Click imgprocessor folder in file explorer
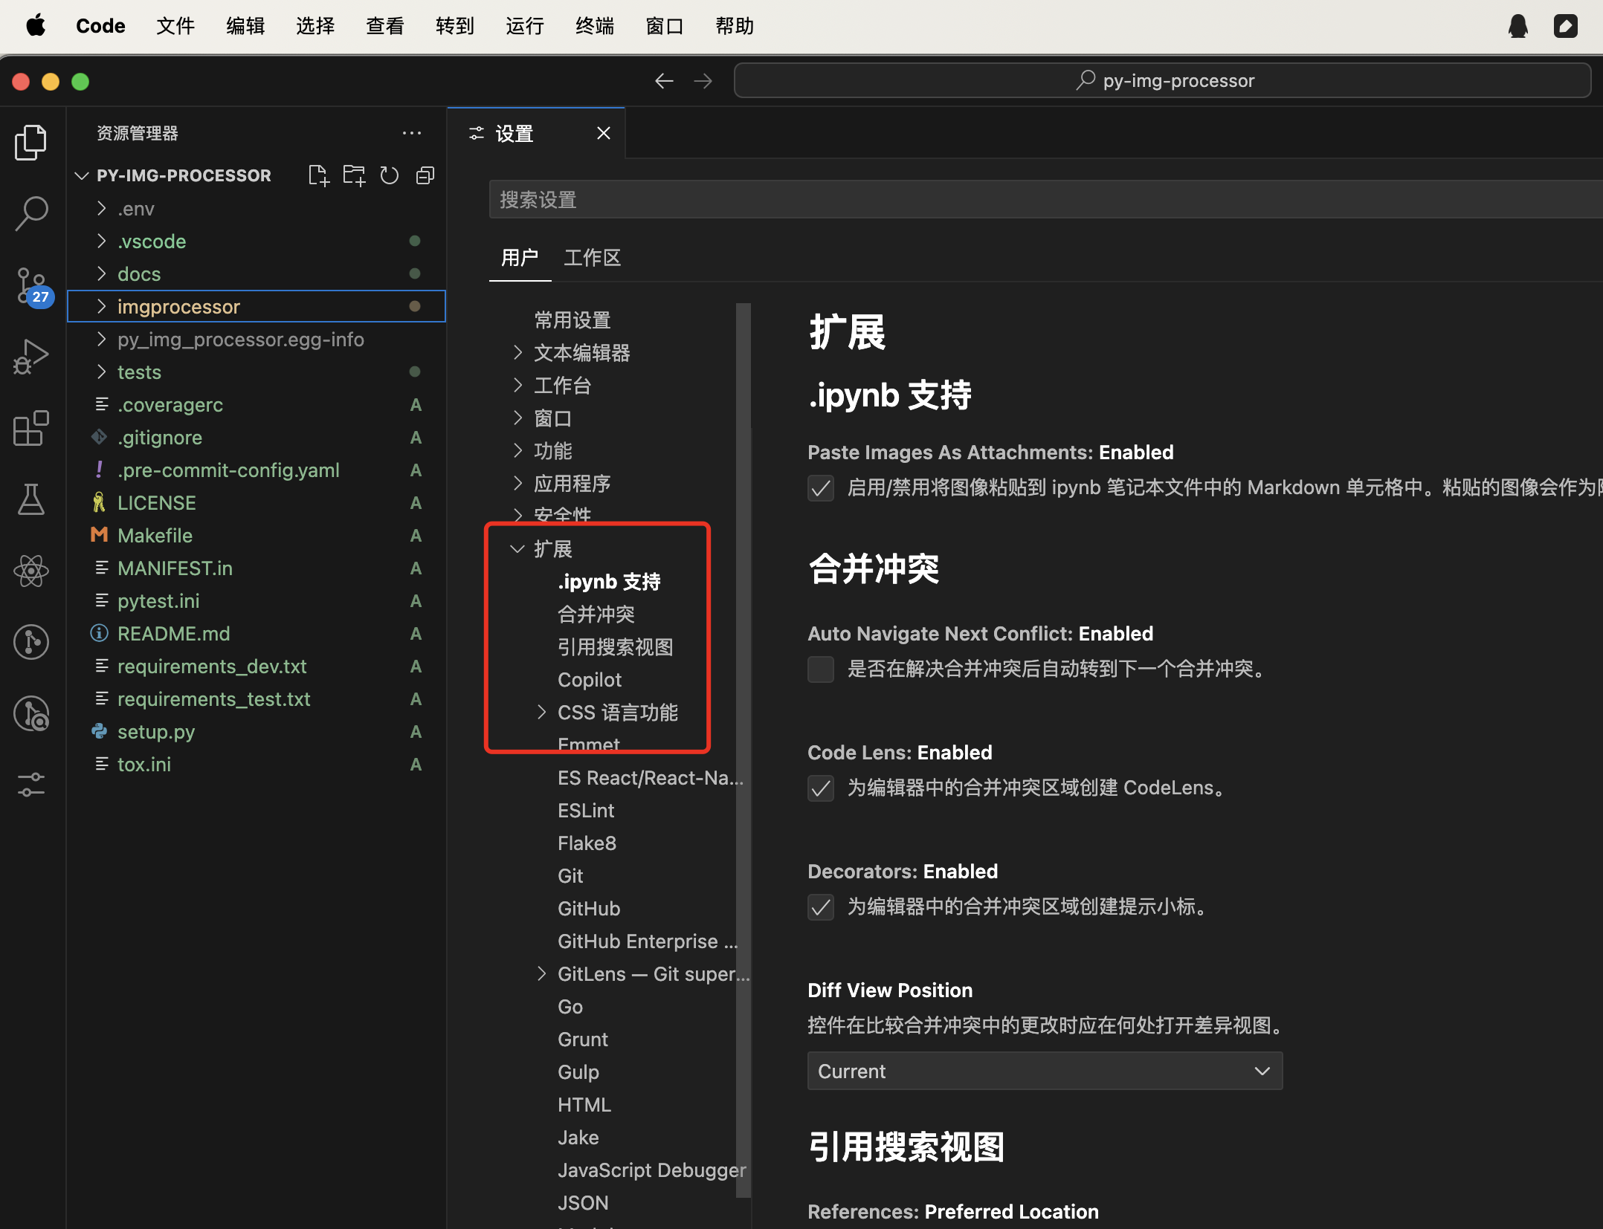 click(179, 308)
